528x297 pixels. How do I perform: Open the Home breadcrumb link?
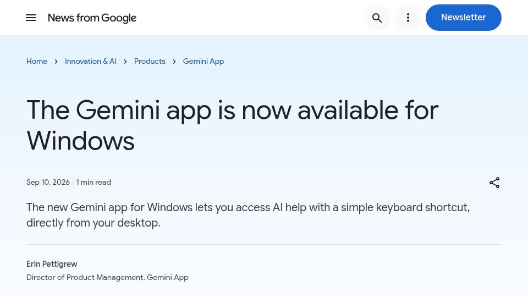coord(37,61)
